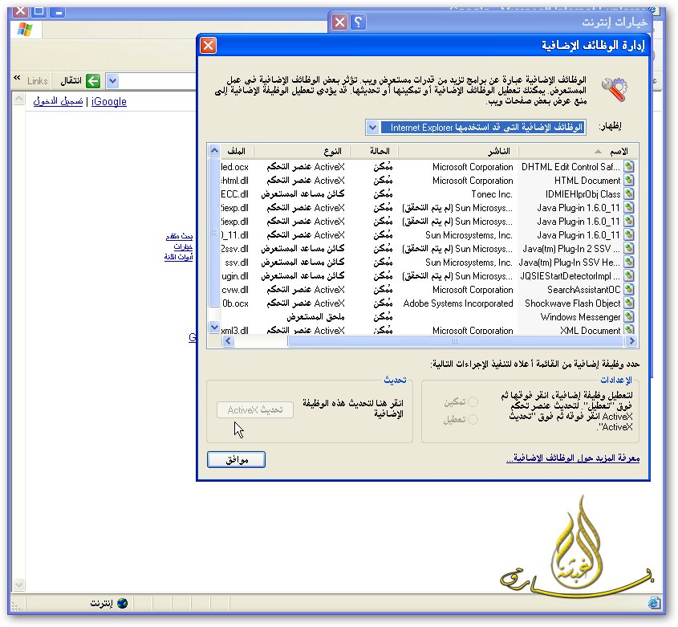Viewport: 678px width, 627px height.
Task: Click add-ons list horizontal scroll left arrow
Action: click(x=228, y=341)
